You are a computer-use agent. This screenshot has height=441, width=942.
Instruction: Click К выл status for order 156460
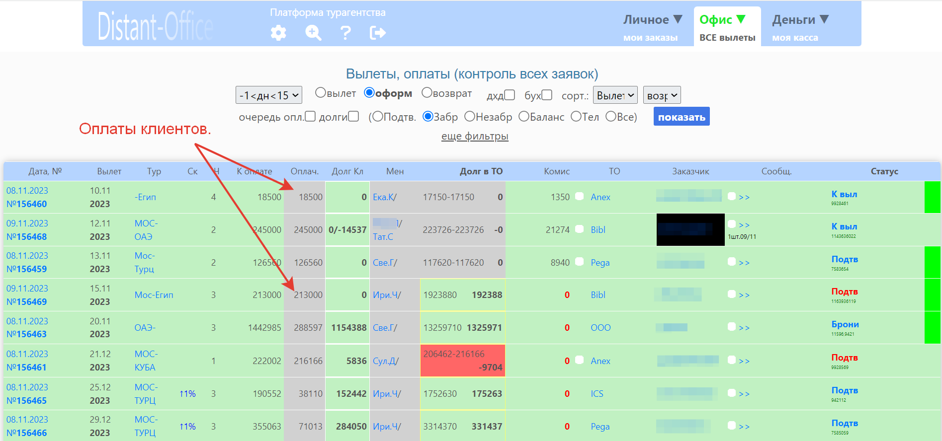pyautogui.click(x=844, y=194)
